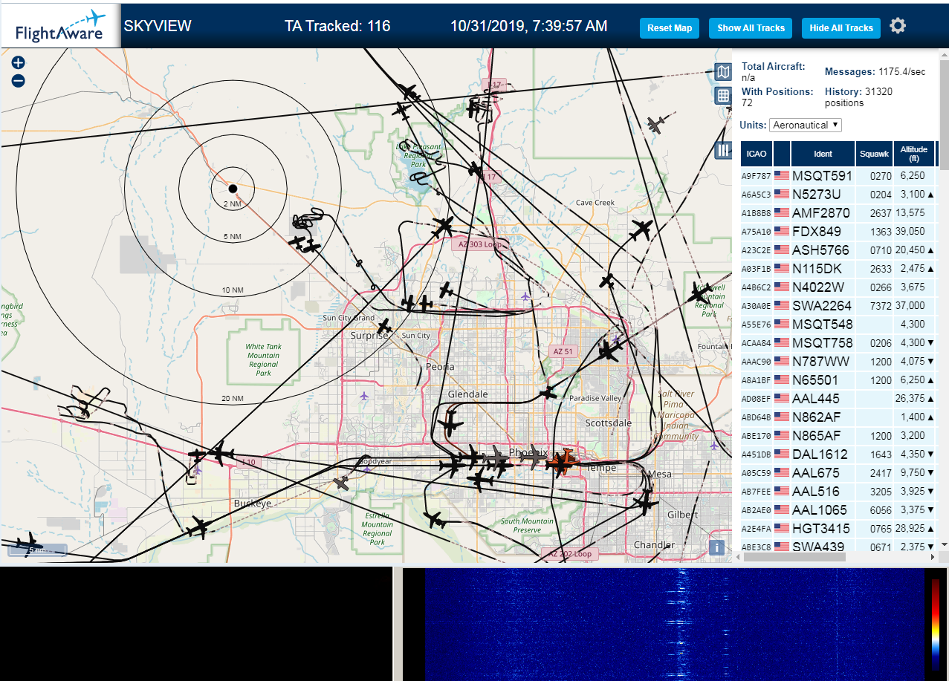Select the aircraft over the map scale bar
The width and height of the screenshot is (949, 681).
(30, 543)
